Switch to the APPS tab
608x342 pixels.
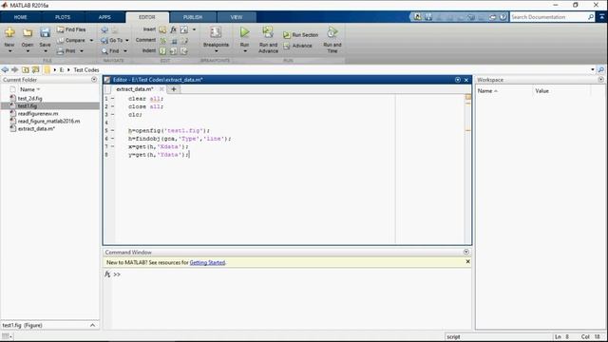[104, 17]
